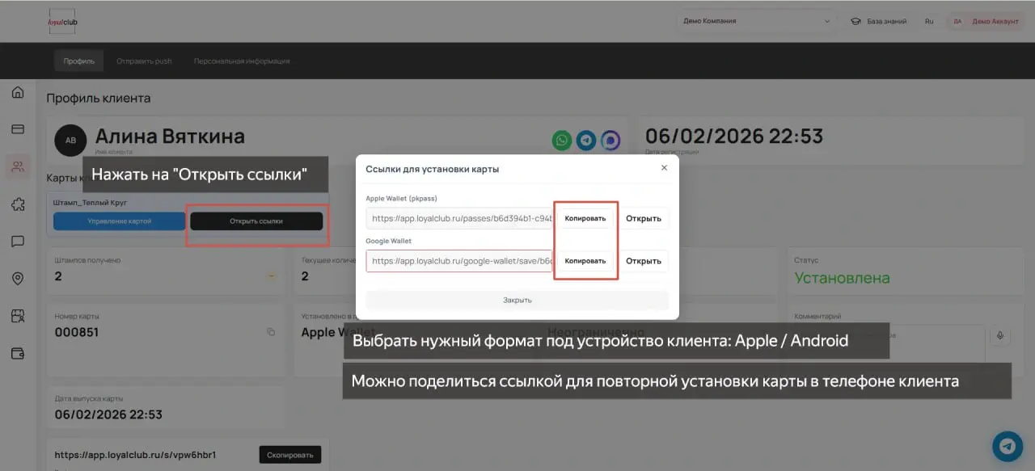The height and width of the screenshot is (471, 1035).
Task: Open the floating Telegram support chat bubble
Action: tap(1008, 445)
